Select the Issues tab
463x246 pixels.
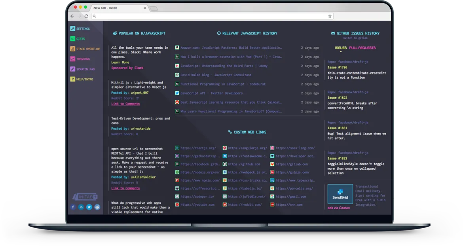click(x=341, y=48)
